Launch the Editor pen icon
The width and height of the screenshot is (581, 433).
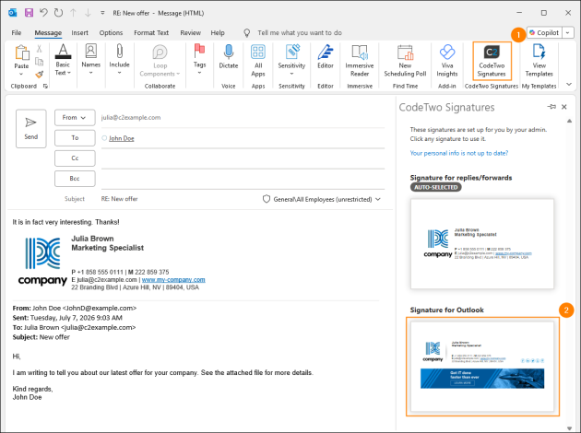pyautogui.click(x=326, y=56)
